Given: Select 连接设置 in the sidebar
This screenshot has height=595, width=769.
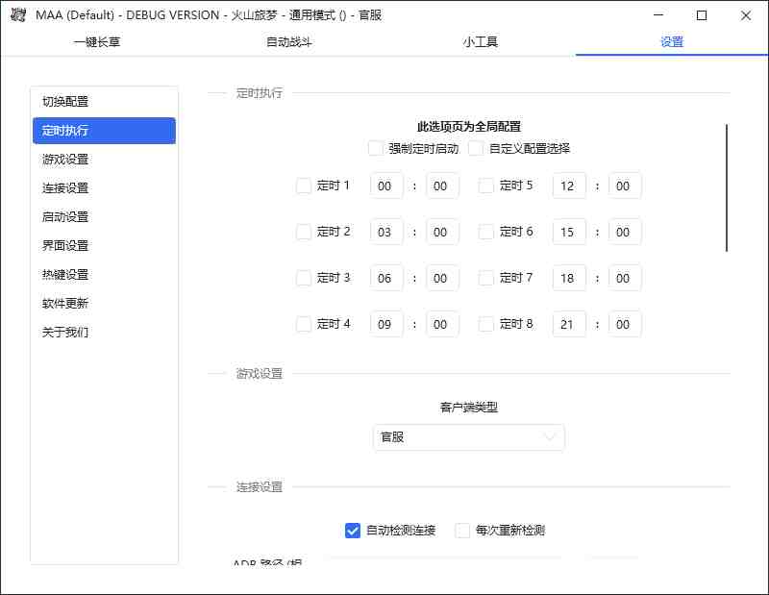Looking at the screenshot, I should coord(104,188).
